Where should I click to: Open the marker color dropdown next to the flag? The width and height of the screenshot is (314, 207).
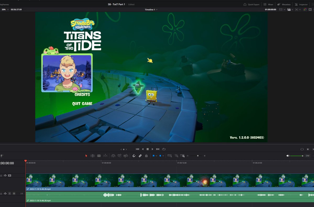click(156, 156)
